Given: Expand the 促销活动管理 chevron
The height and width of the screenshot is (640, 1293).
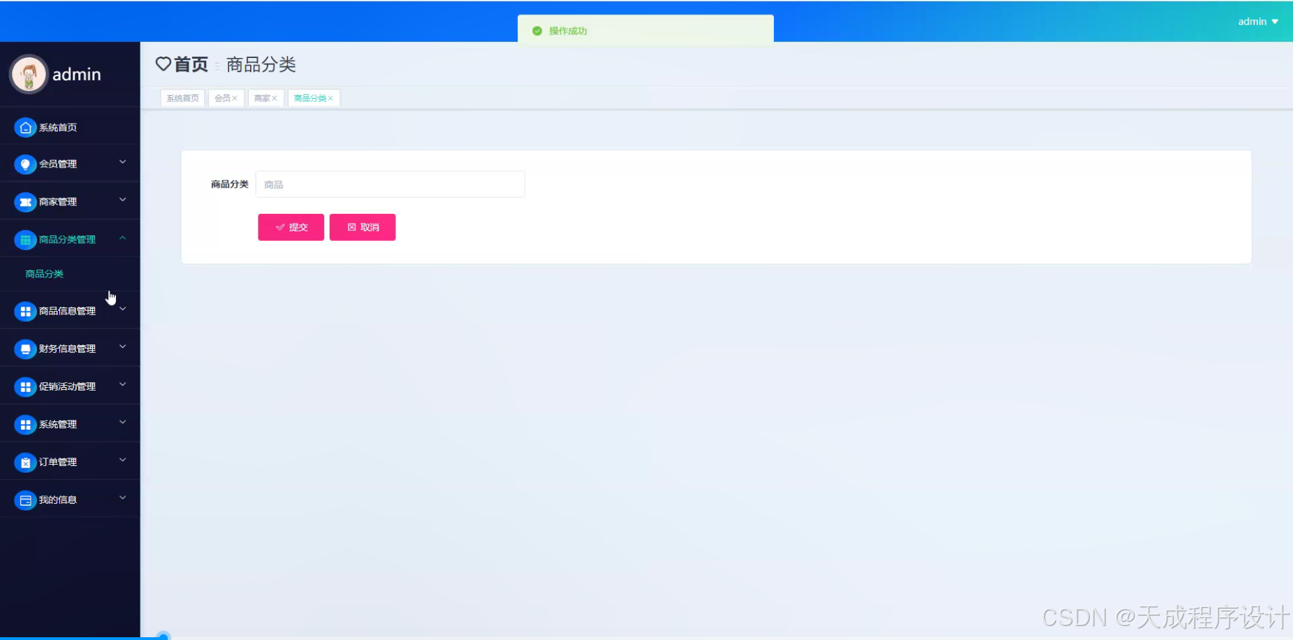Looking at the screenshot, I should pyautogui.click(x=122, y=384).
